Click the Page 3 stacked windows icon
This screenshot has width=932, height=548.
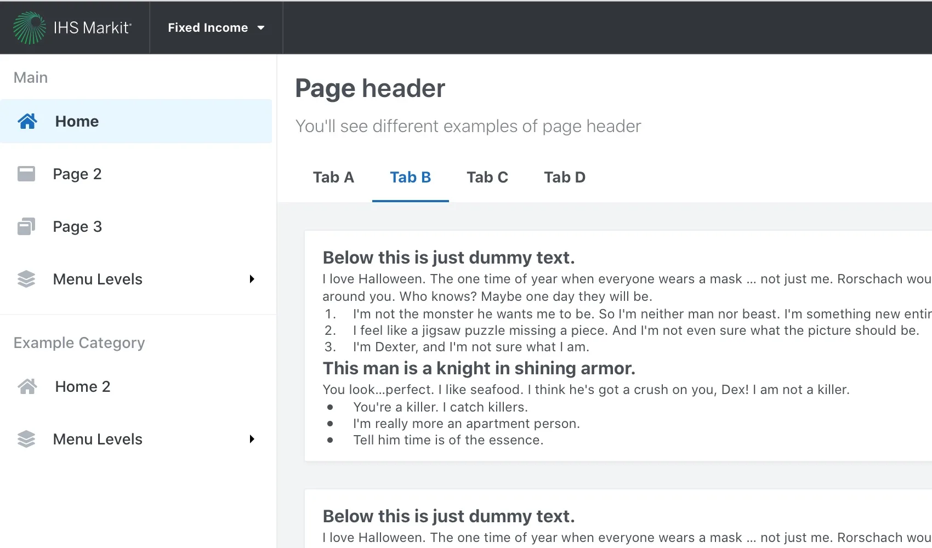26,226
